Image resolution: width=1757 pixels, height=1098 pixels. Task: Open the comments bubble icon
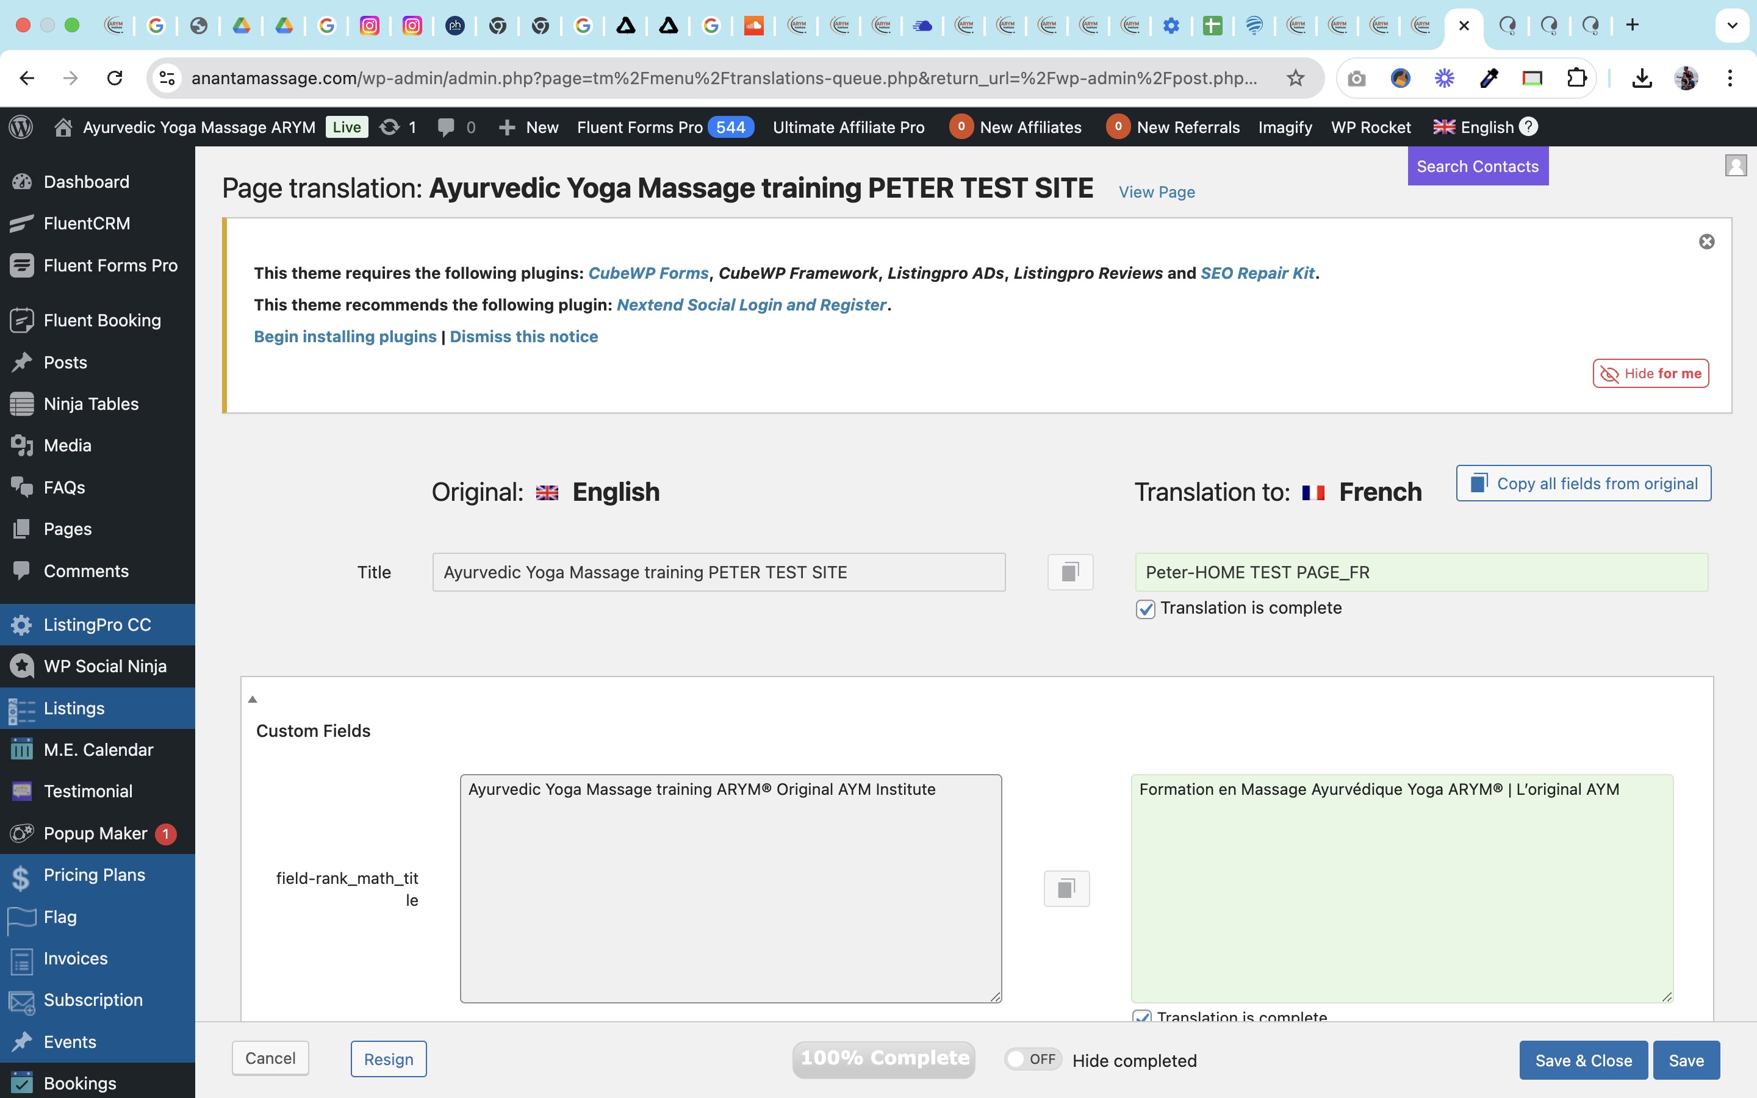[446, 128]
